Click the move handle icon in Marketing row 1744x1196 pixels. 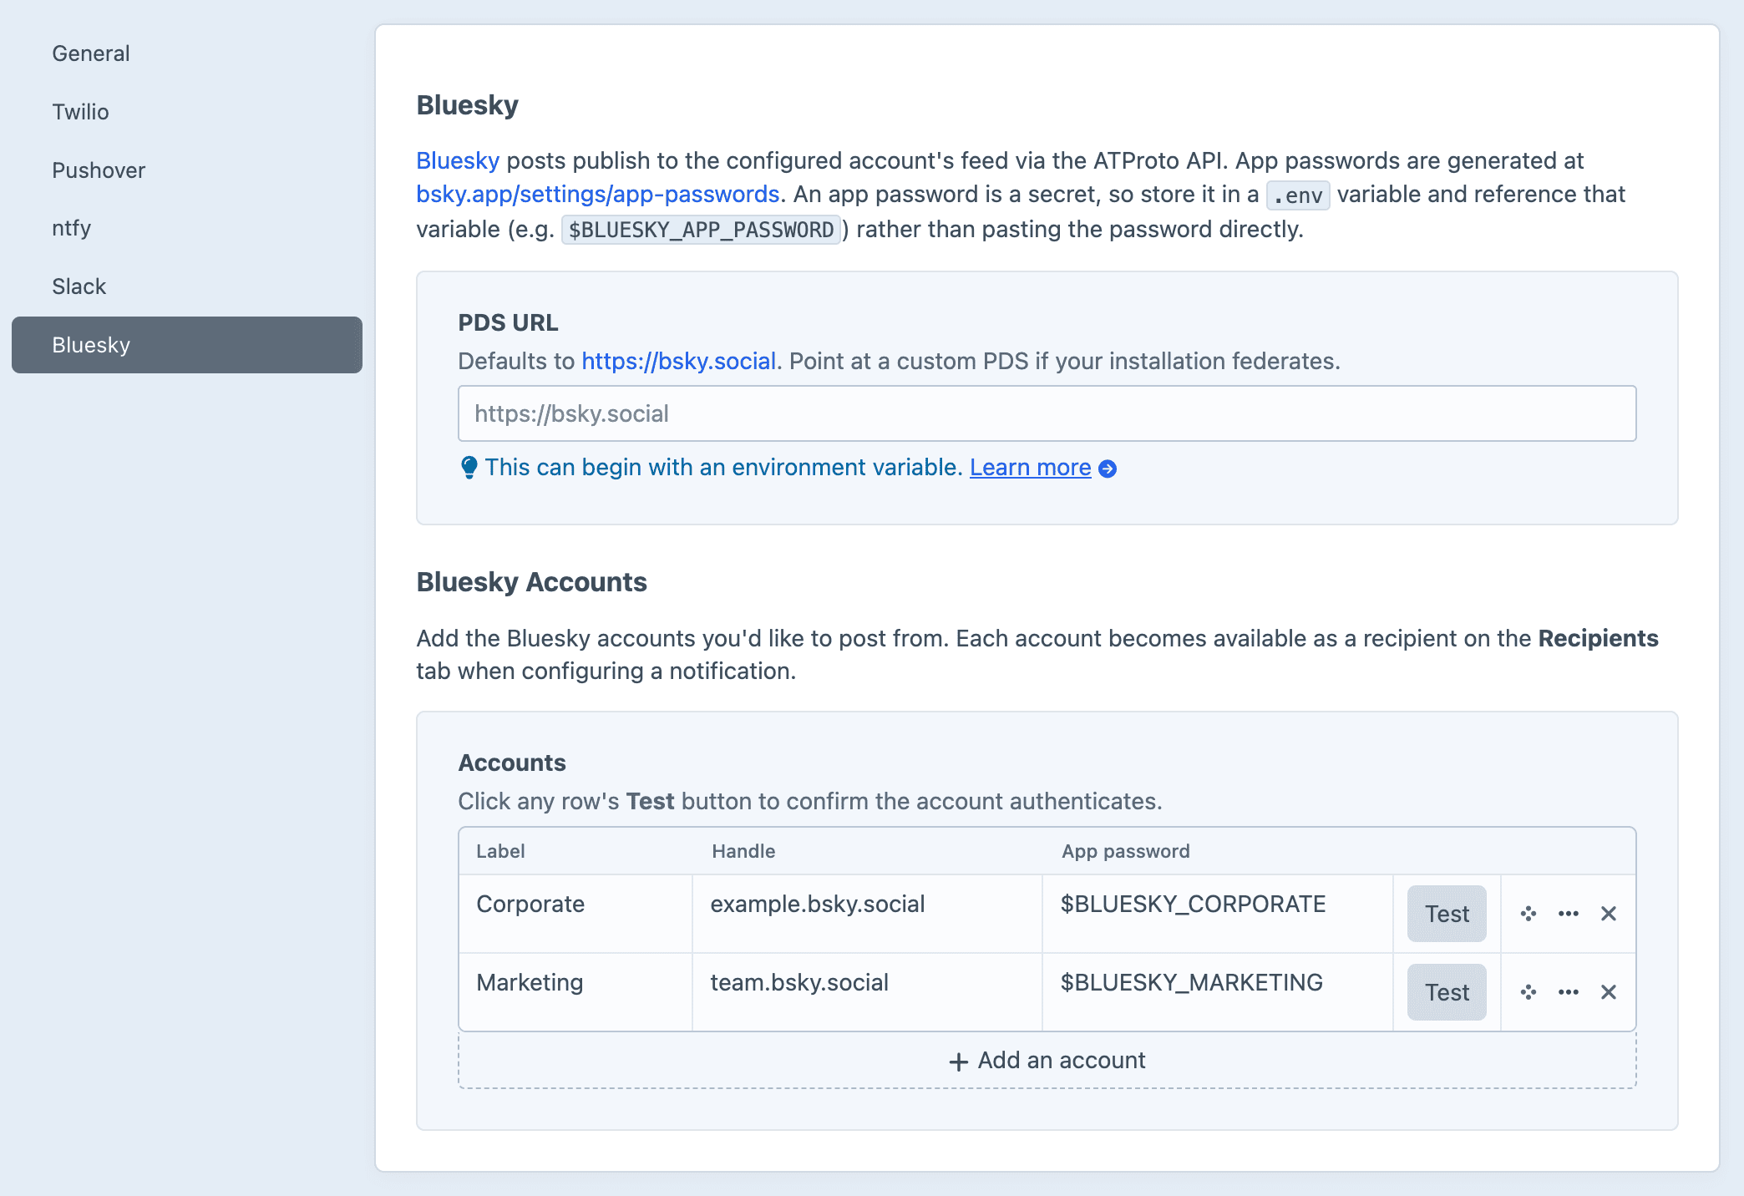[x=1529, y=992]
